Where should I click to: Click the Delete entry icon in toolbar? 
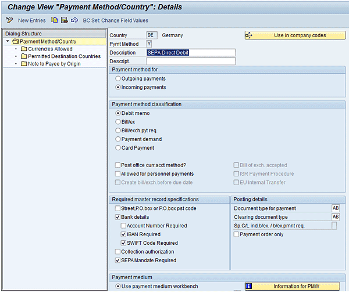tap(64, 20)
